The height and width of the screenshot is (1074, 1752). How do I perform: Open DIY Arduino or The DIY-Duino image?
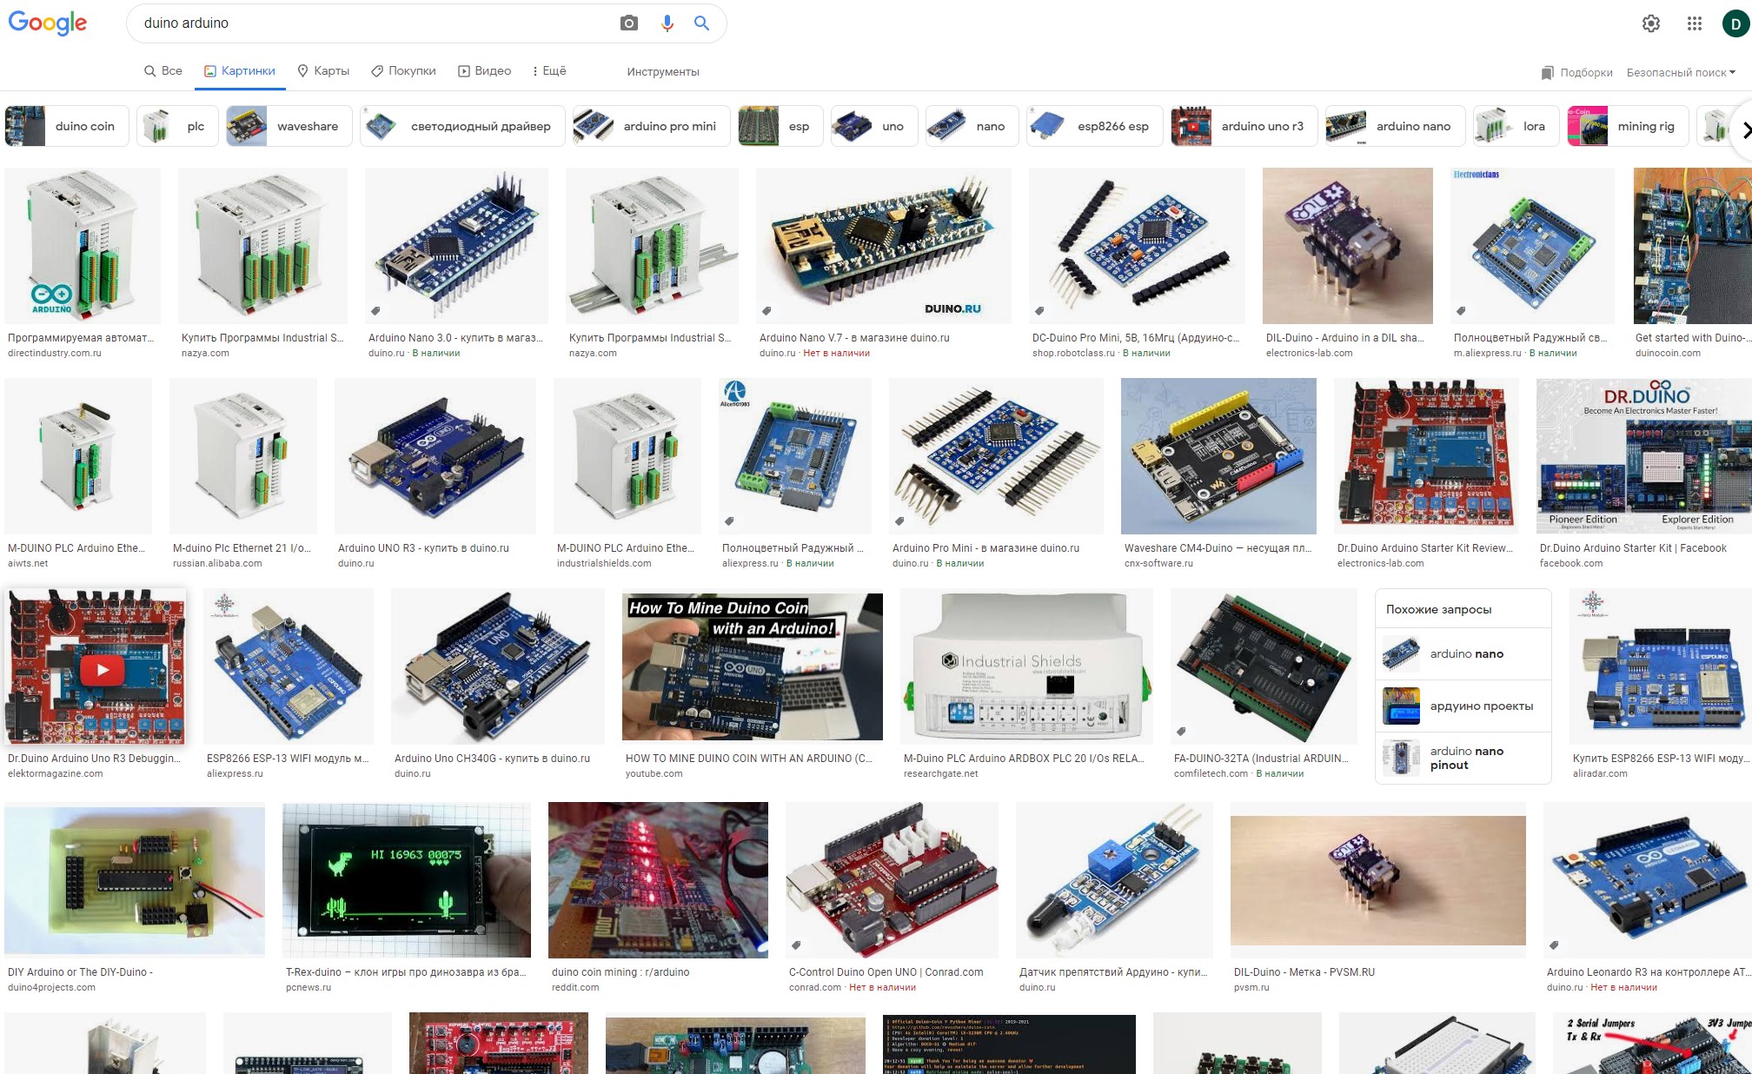[135, 880]
